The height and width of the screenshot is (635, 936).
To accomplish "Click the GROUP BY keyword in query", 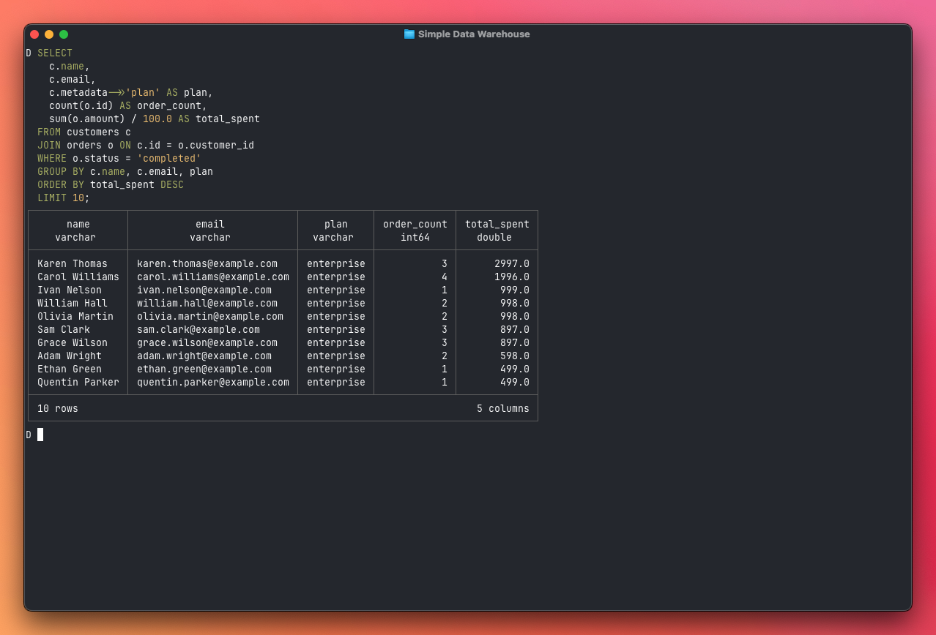I will [61, 172].
